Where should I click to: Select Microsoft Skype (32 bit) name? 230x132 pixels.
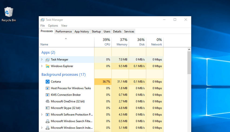pos(65,108)
